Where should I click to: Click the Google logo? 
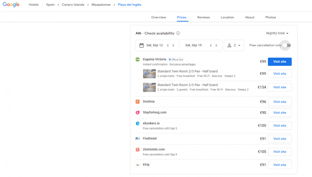(x=11, y=4)
